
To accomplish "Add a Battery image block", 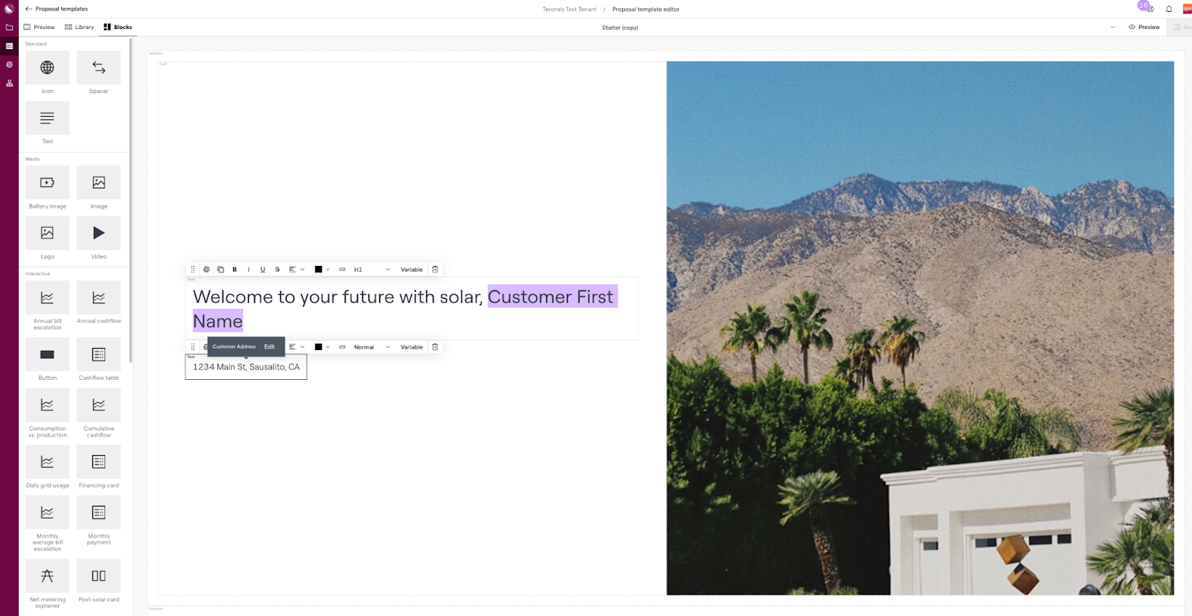I will [x=47, y=183].
